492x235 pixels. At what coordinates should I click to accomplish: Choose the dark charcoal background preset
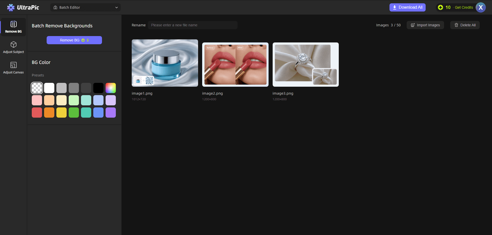coord(86,88)
